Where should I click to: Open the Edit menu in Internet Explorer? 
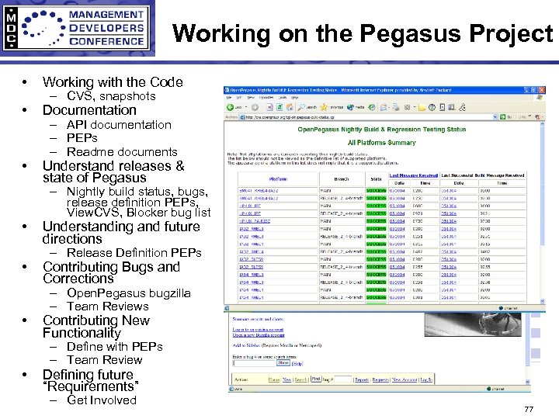pyautogui.click(x=239, y=97)
